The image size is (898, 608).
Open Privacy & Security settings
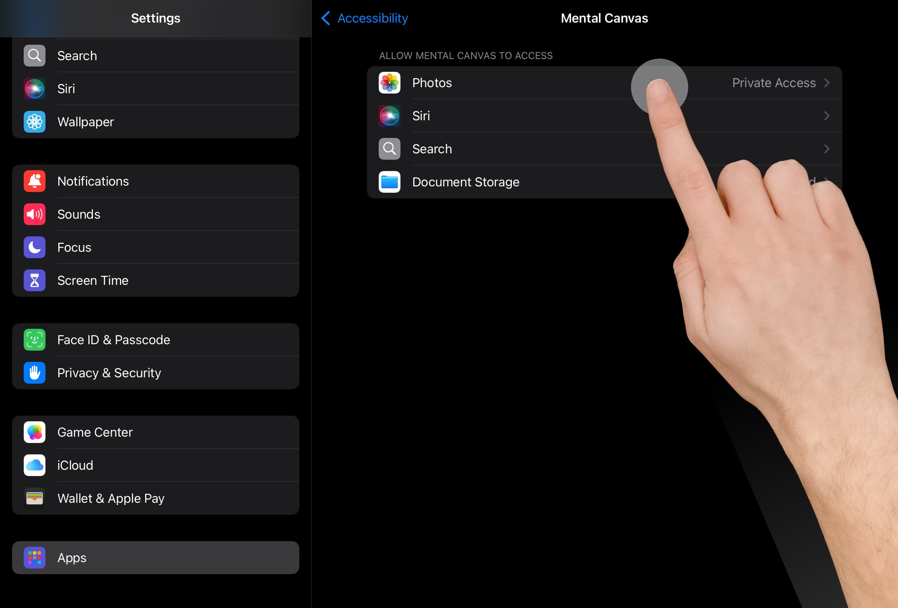[109, 372]
